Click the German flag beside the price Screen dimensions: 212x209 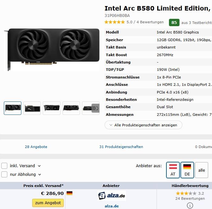[x=69, y=193]
